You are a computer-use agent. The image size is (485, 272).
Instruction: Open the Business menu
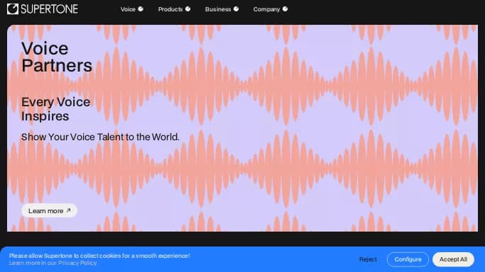click(x=222, y=9)
